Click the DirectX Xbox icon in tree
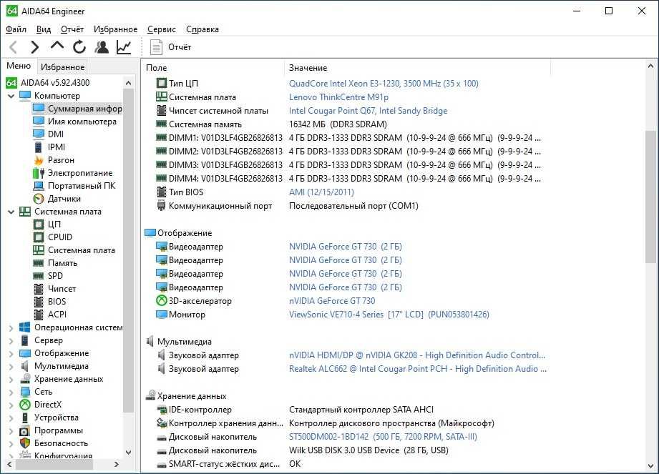659x474 pixels. tap(25, 405)
